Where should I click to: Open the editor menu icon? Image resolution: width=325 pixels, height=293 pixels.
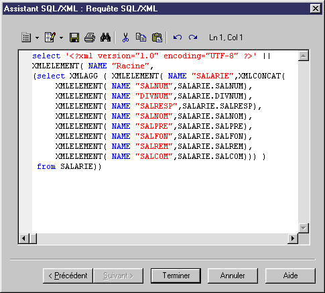[x=26, y=38]
